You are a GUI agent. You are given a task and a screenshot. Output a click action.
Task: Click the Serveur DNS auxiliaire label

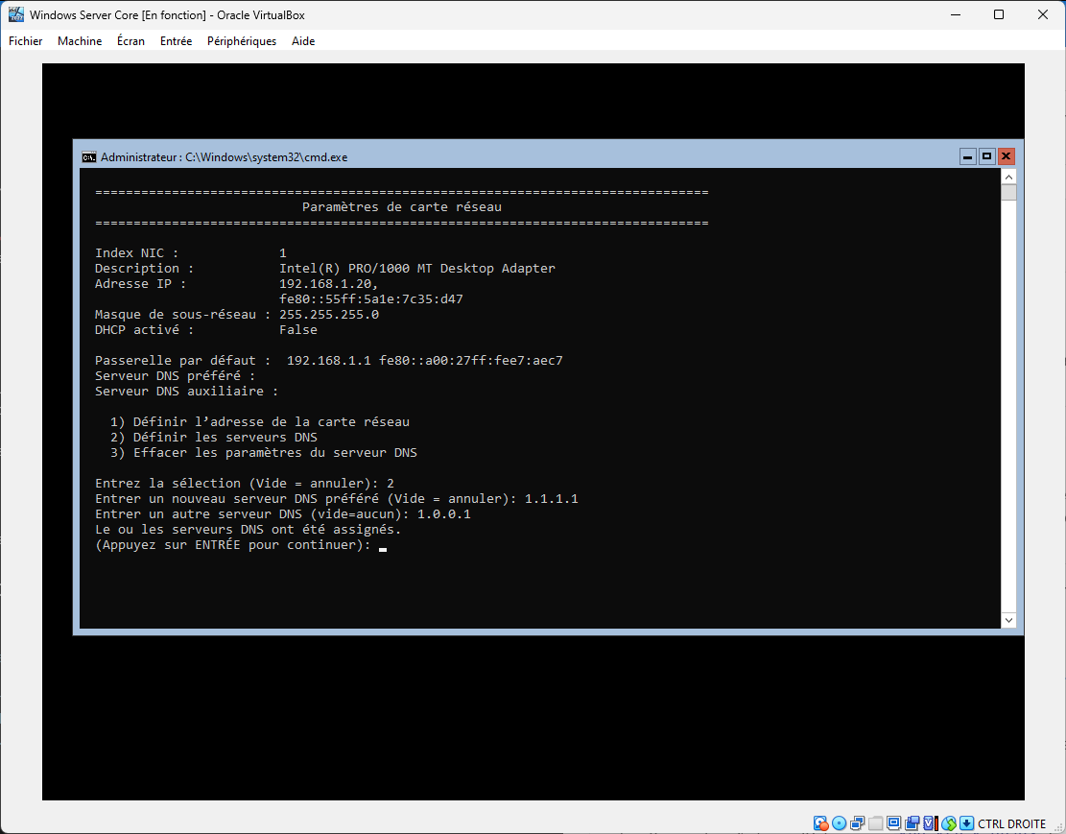point(186,392)
